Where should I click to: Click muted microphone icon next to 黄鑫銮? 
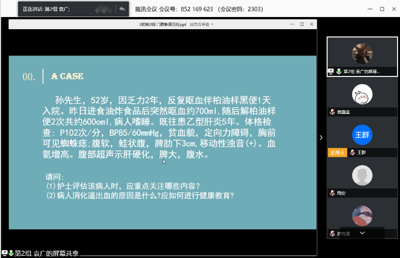(332, 111)
